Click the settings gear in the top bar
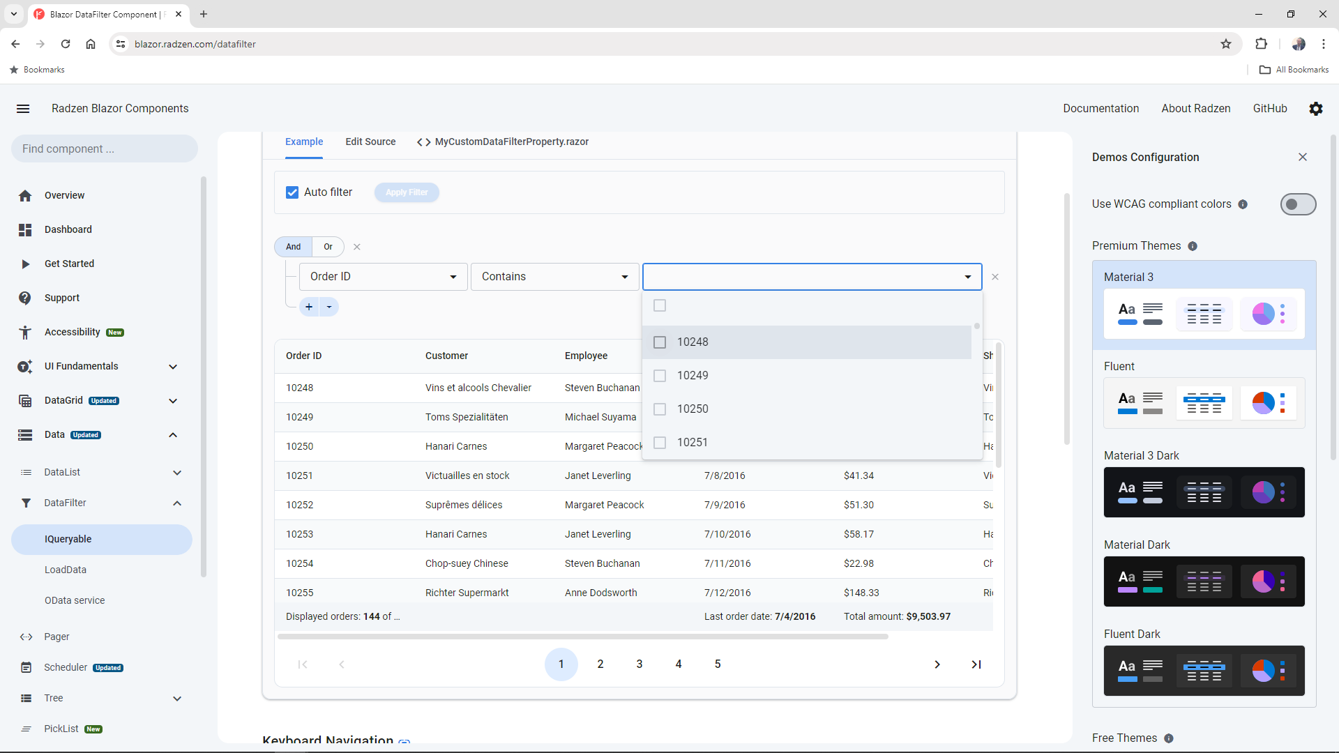The width and height of the screenshot is (1339, 753). 1316,109
